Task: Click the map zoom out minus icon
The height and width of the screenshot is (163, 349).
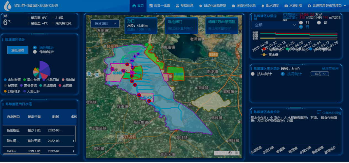Action: click(223, 153)
